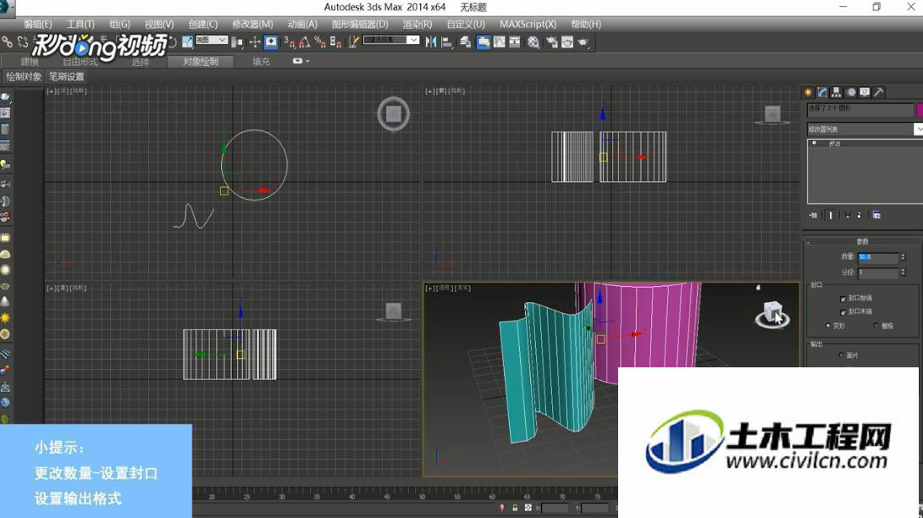Screen dimensions: 923x518
Task: Click the 数量 amount input field
Action: [877, 257]
